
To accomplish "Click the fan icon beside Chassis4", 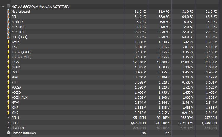I will pyautogui.click(x=9, y=127).
